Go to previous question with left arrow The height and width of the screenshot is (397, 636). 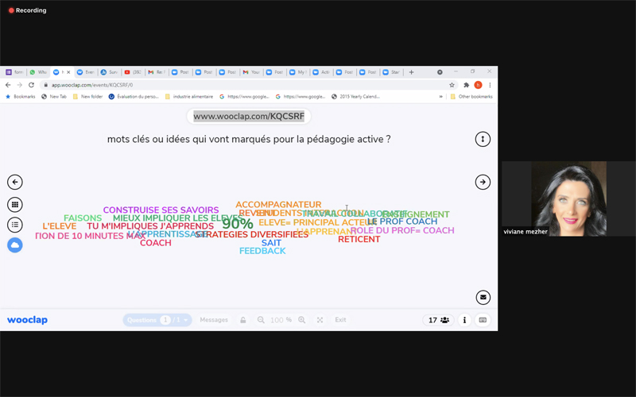pos(14,183)
